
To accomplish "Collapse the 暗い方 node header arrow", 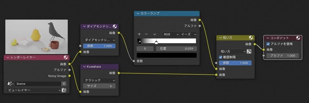I will click(x=220, y=38).
